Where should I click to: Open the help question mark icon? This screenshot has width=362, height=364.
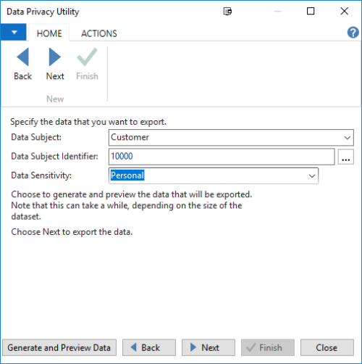pos(353,33)
